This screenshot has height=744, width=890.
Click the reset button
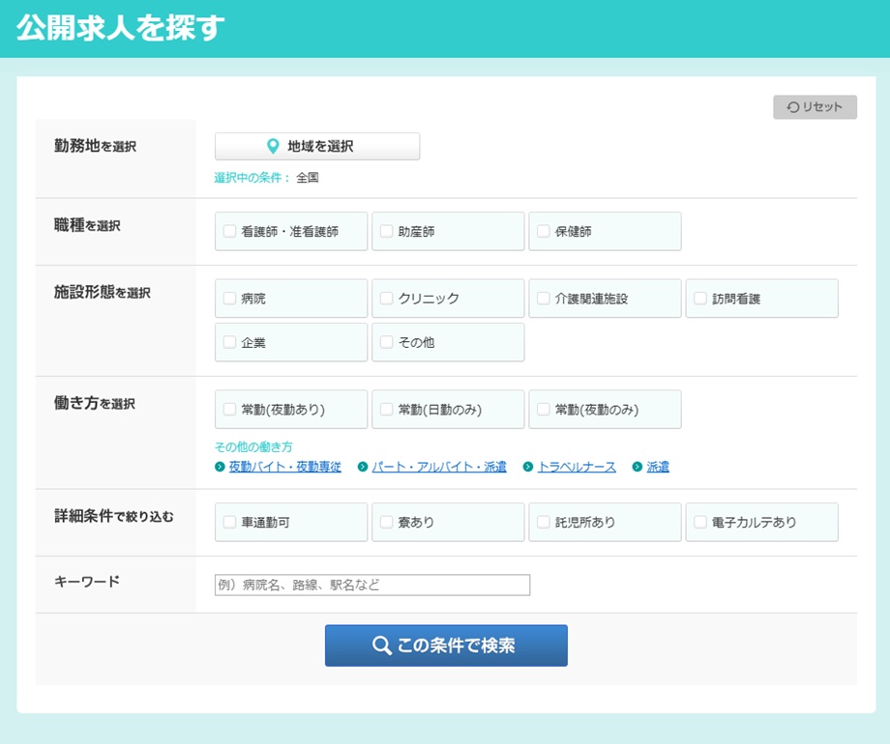(815, 107)
